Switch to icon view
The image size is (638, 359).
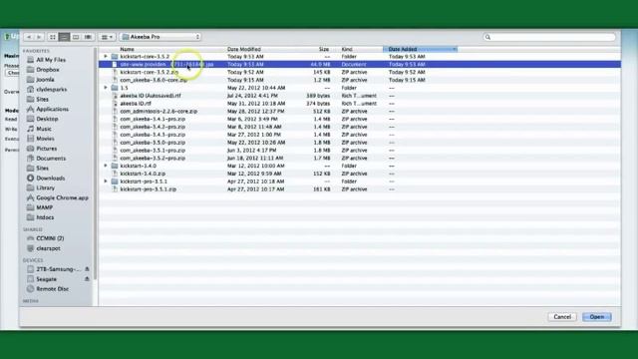53,37
